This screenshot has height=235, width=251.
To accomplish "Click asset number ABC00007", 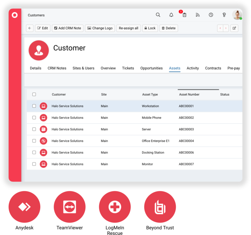I will (x=186, y=164).
